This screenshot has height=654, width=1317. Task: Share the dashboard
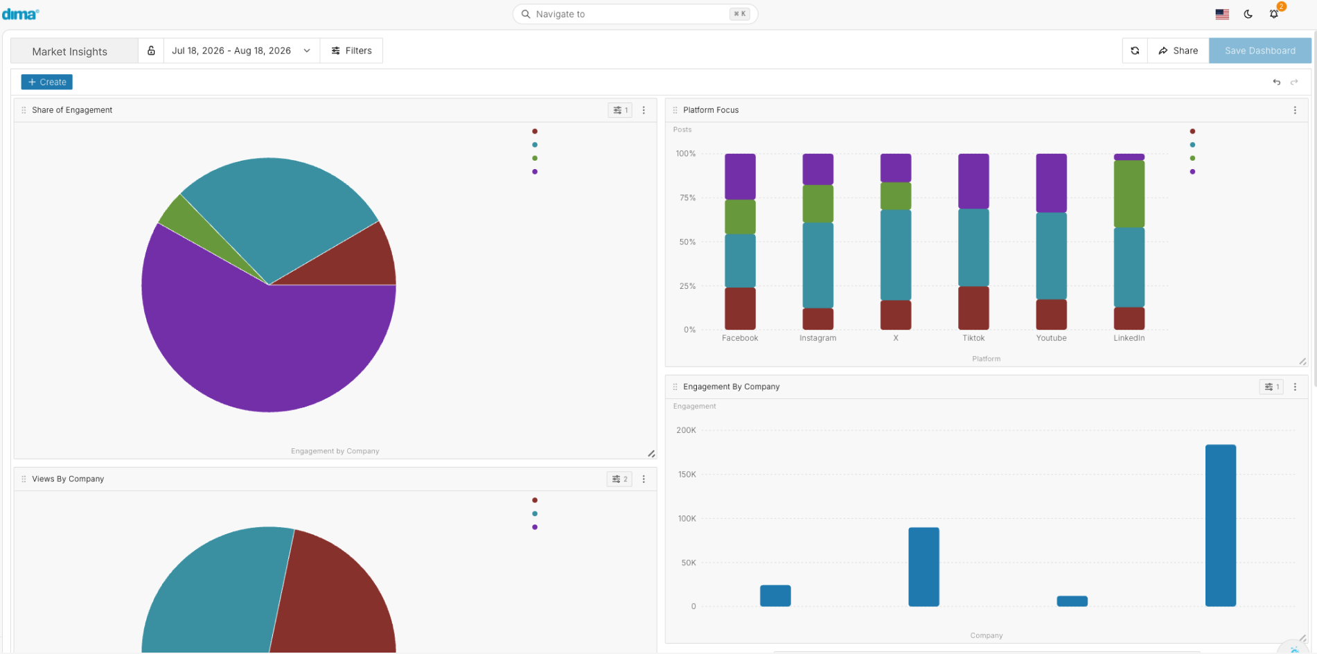[x=1178, y=51]
